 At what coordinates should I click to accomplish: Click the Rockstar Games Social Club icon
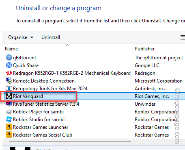pos(9,135)
